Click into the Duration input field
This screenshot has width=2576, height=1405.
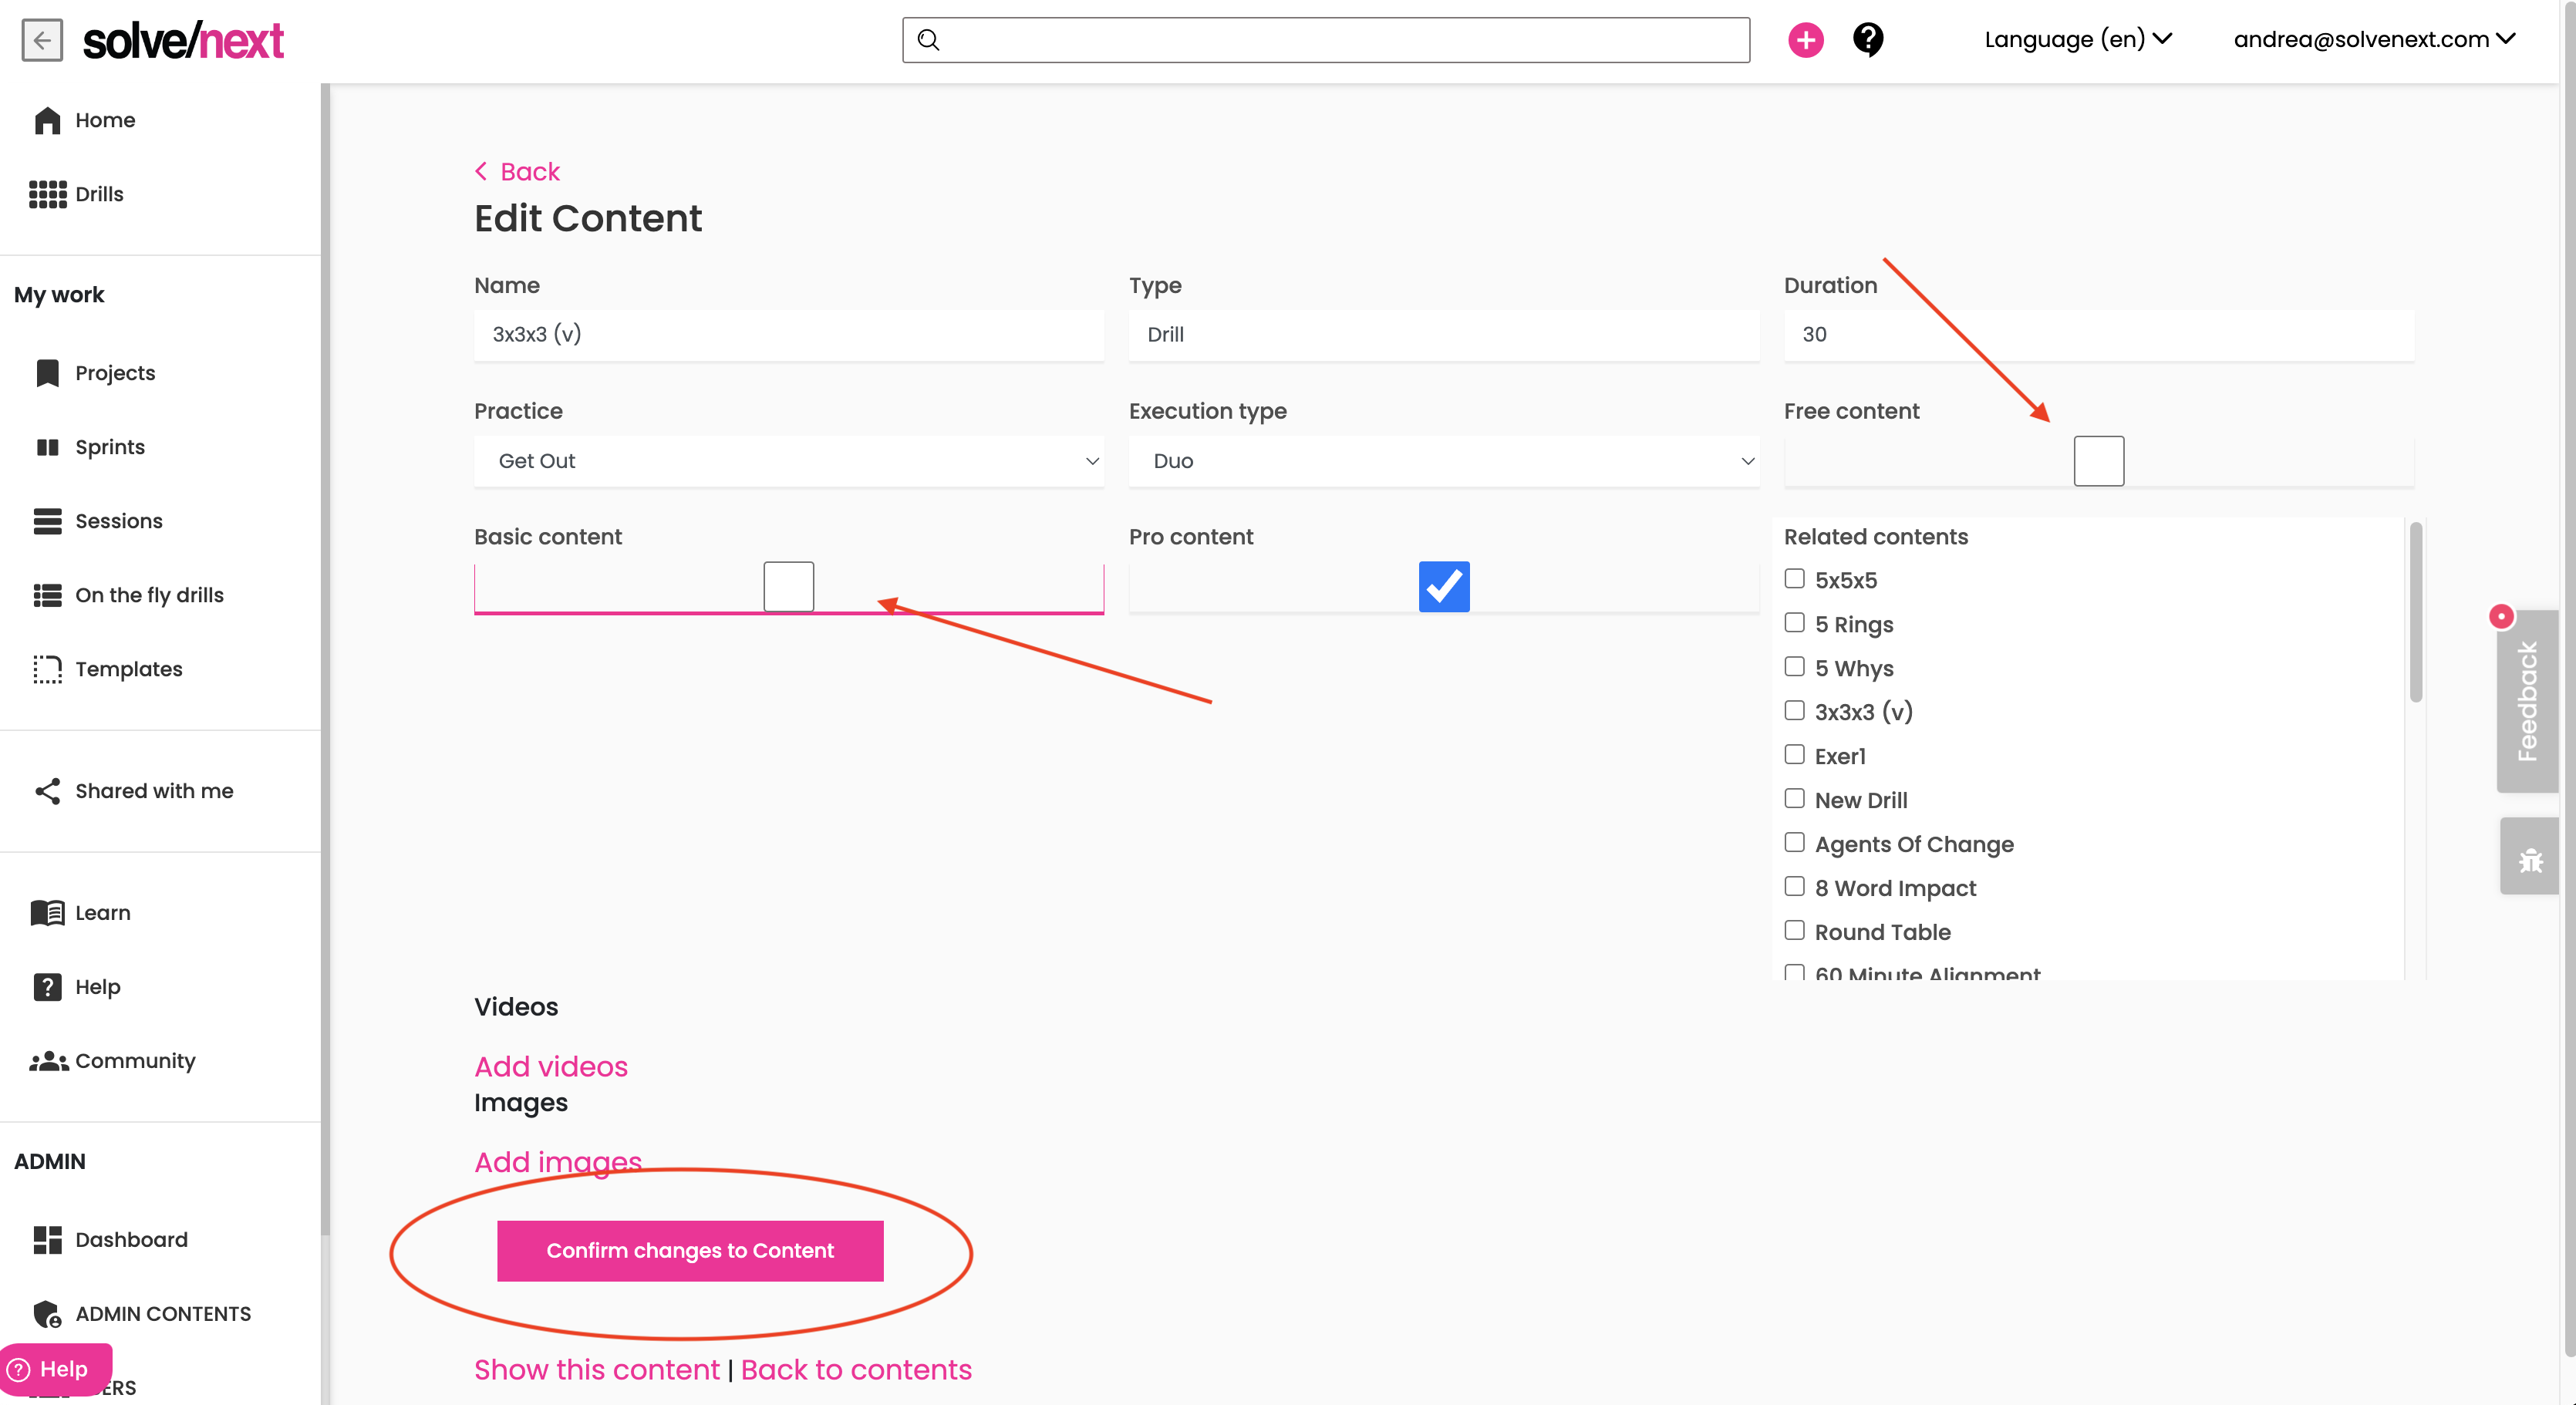(x=2098, y=335)
